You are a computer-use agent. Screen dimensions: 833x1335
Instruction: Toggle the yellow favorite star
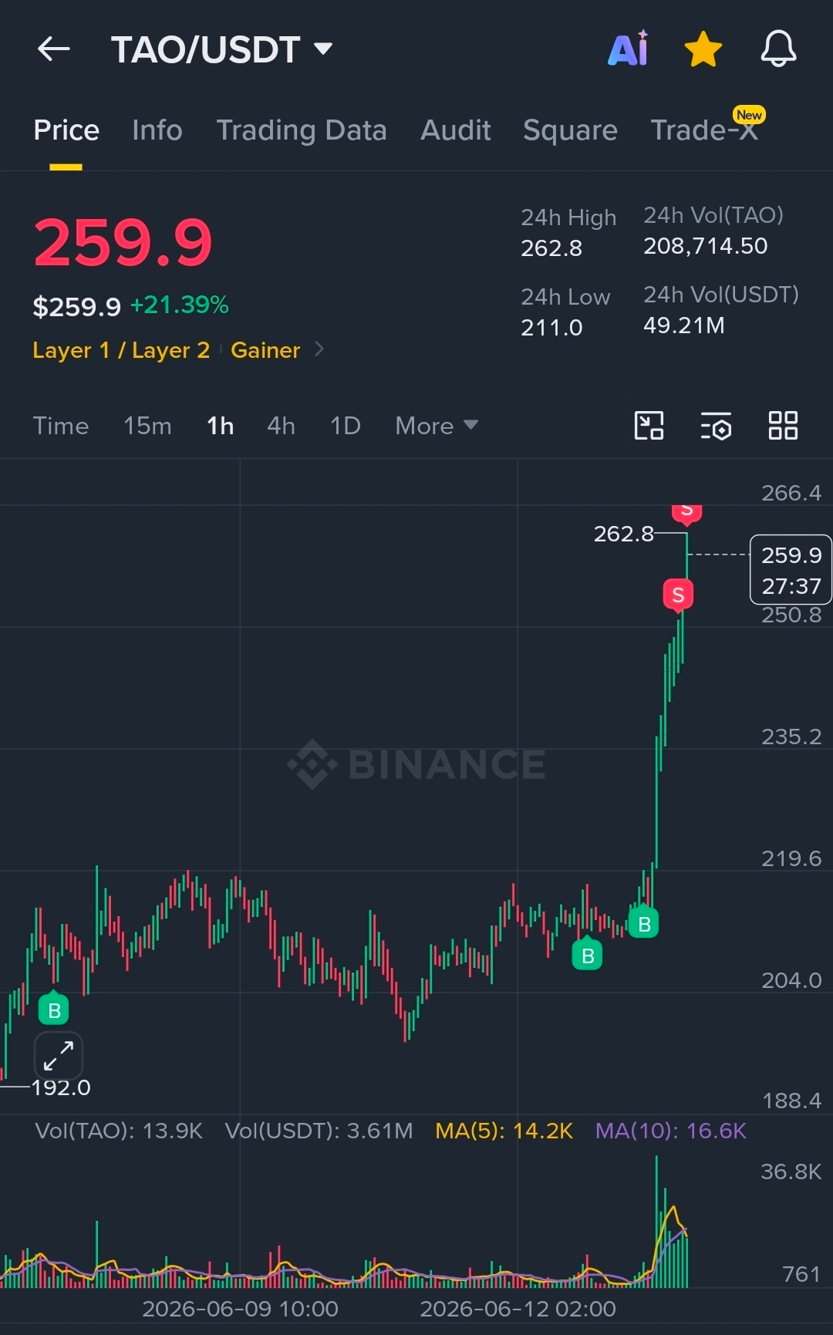tap(703, 49)
